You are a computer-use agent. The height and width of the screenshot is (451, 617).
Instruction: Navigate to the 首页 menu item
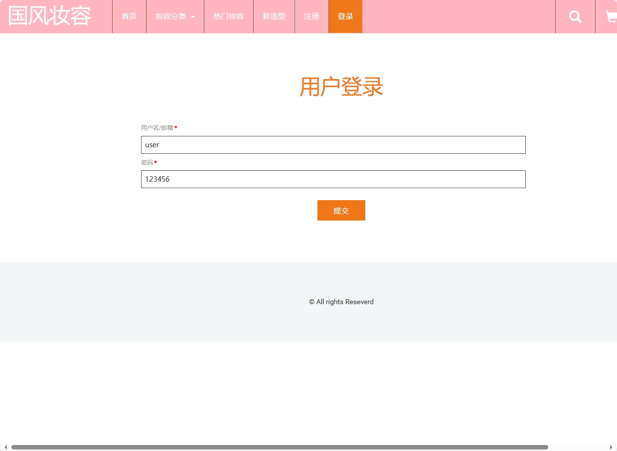[129, 16]
